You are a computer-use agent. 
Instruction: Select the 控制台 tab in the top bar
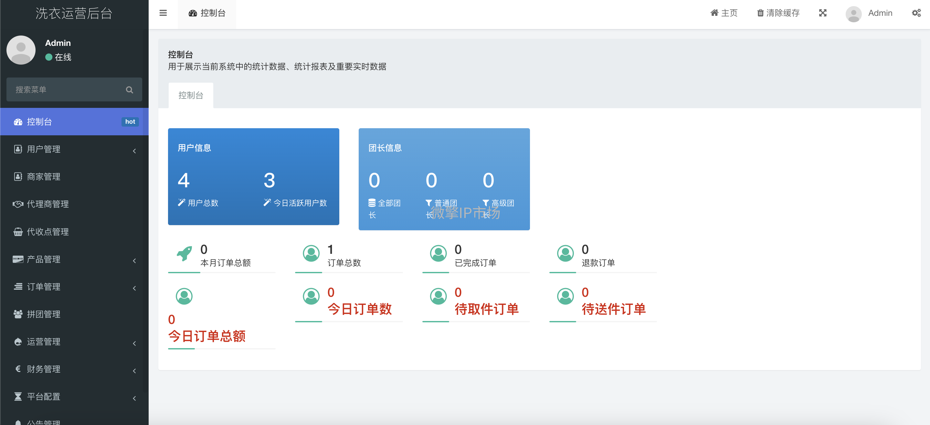(207, 14)
